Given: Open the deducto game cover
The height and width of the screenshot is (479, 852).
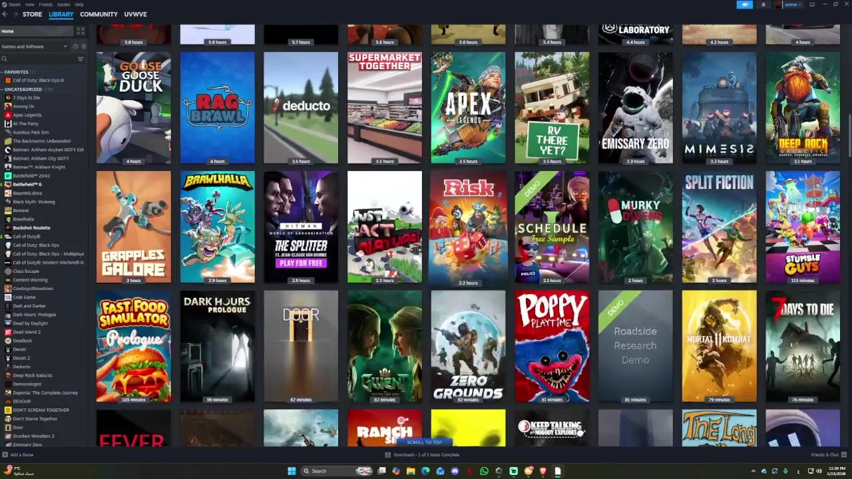Looking at the screenshot, I should point(301,108).
